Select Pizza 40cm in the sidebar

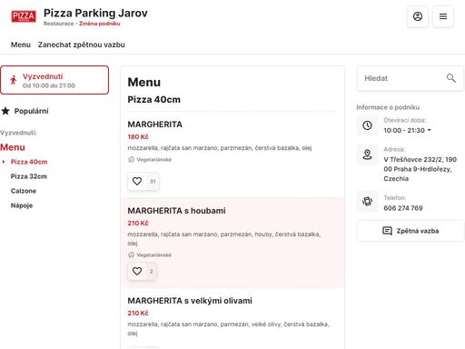[x=29, y=162]
